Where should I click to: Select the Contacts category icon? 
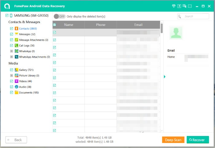click(17, 29)
